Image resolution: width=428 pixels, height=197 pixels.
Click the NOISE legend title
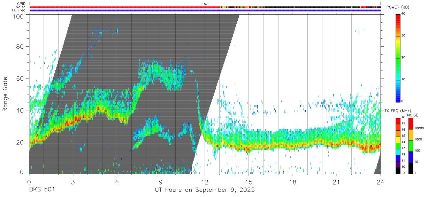413,115
